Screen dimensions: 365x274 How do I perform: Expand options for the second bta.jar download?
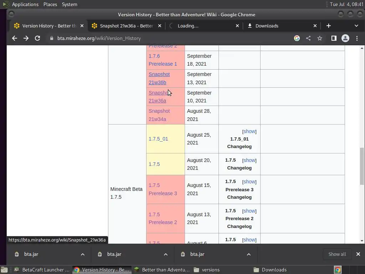pos(166,254)
